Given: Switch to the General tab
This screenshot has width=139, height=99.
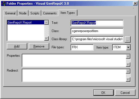Looking at the screenshot, I should click(x=10, y=13).
